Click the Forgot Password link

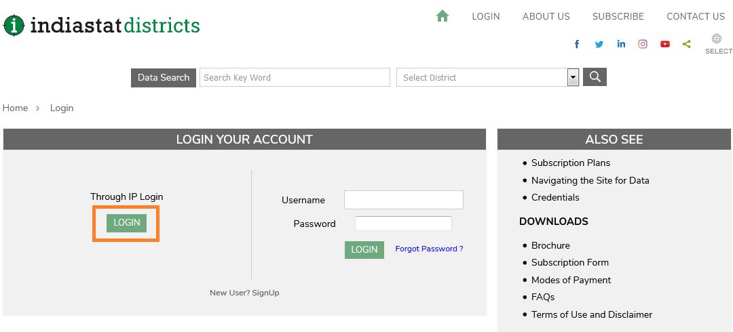click(429, 249)
